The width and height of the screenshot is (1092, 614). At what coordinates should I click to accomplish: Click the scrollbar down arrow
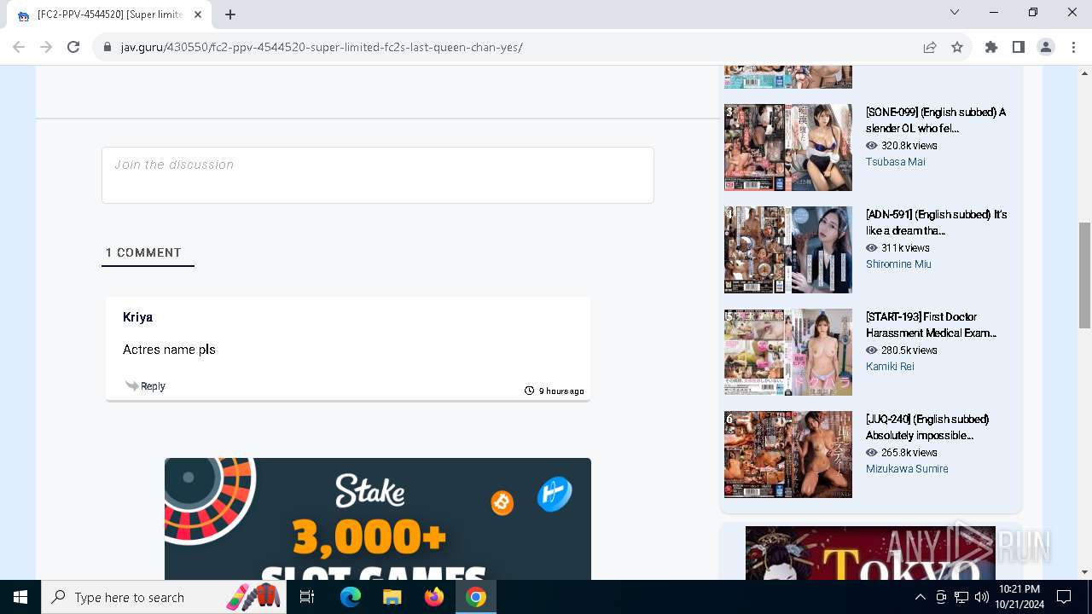pos(1084,572)
